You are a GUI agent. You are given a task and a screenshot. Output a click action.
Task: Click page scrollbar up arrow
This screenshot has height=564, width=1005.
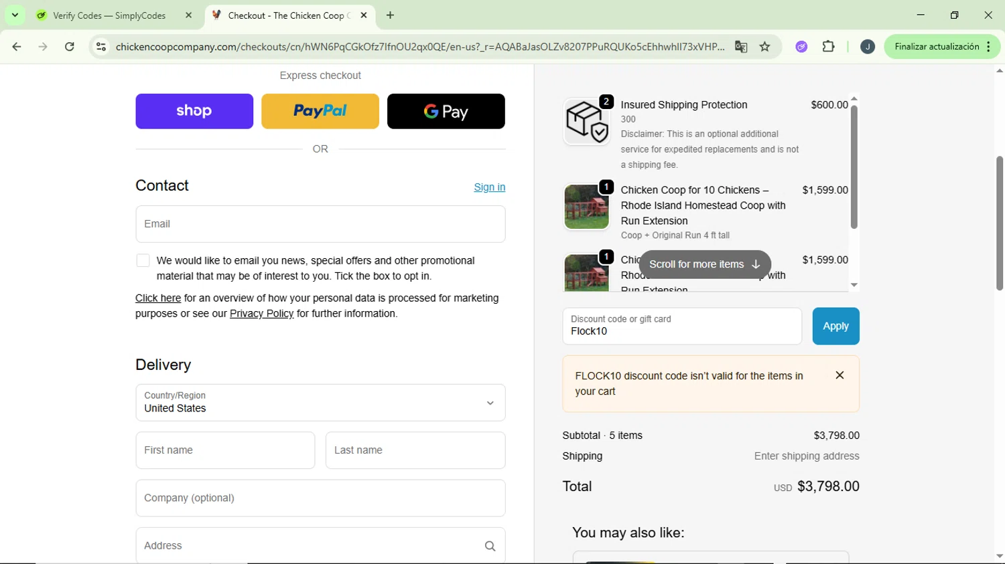click(1000, 70)
